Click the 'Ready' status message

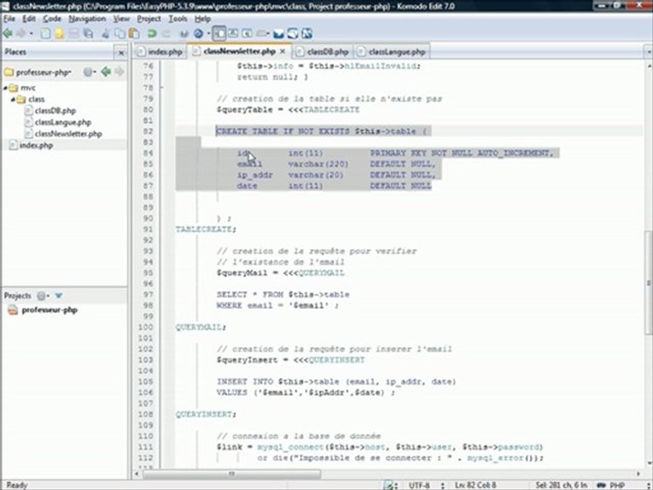(x=17, y=485)
